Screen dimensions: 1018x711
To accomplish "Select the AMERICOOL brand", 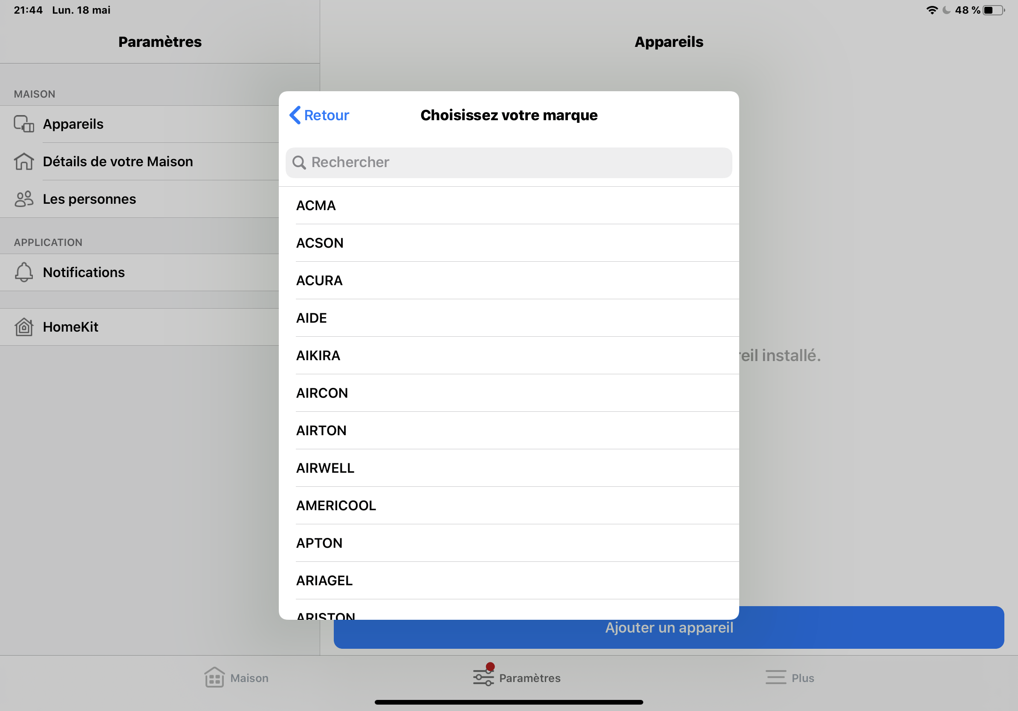I will click(509, 506).
